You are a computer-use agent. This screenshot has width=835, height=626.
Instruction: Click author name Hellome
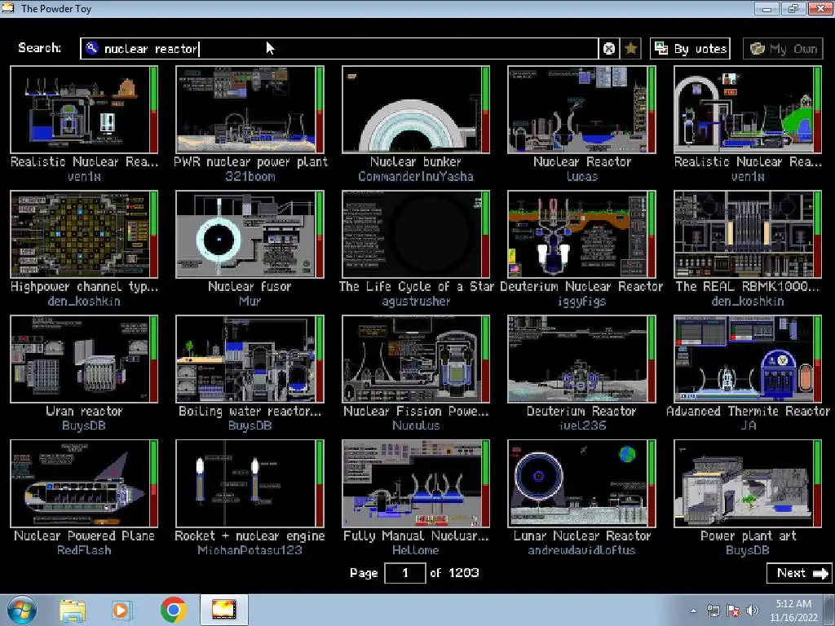coord(416,550)
